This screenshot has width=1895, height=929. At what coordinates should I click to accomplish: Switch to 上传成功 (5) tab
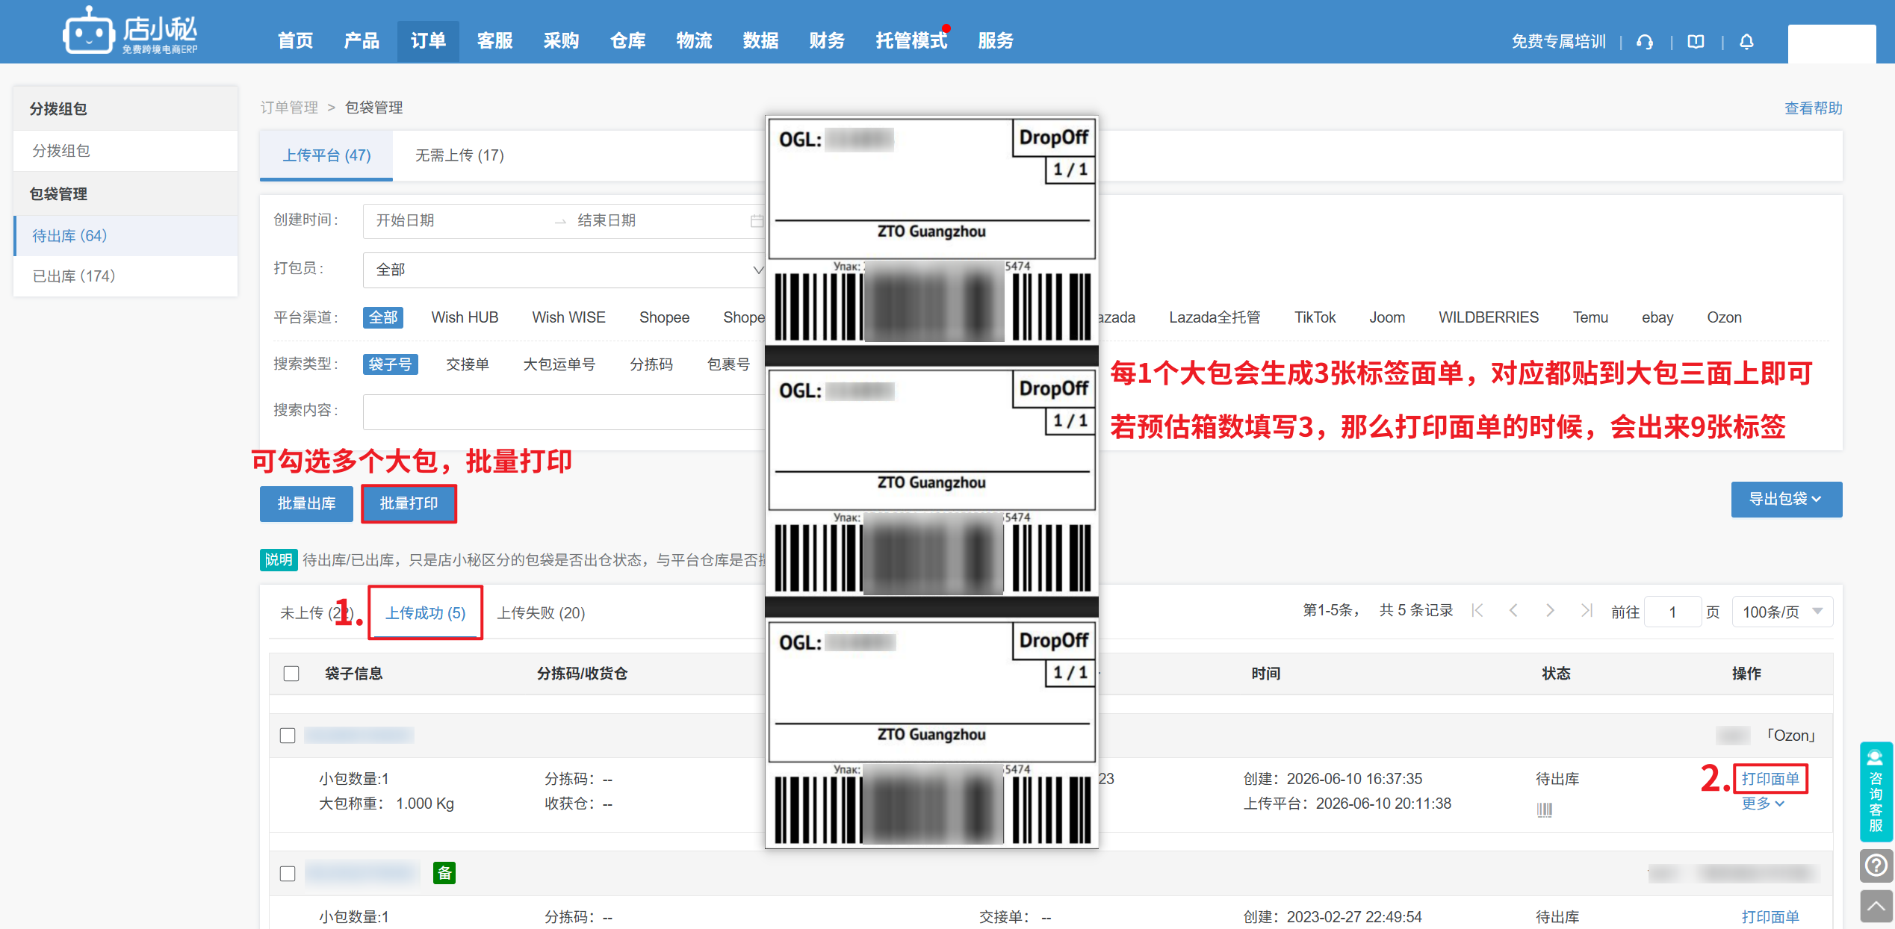point(425,612)
